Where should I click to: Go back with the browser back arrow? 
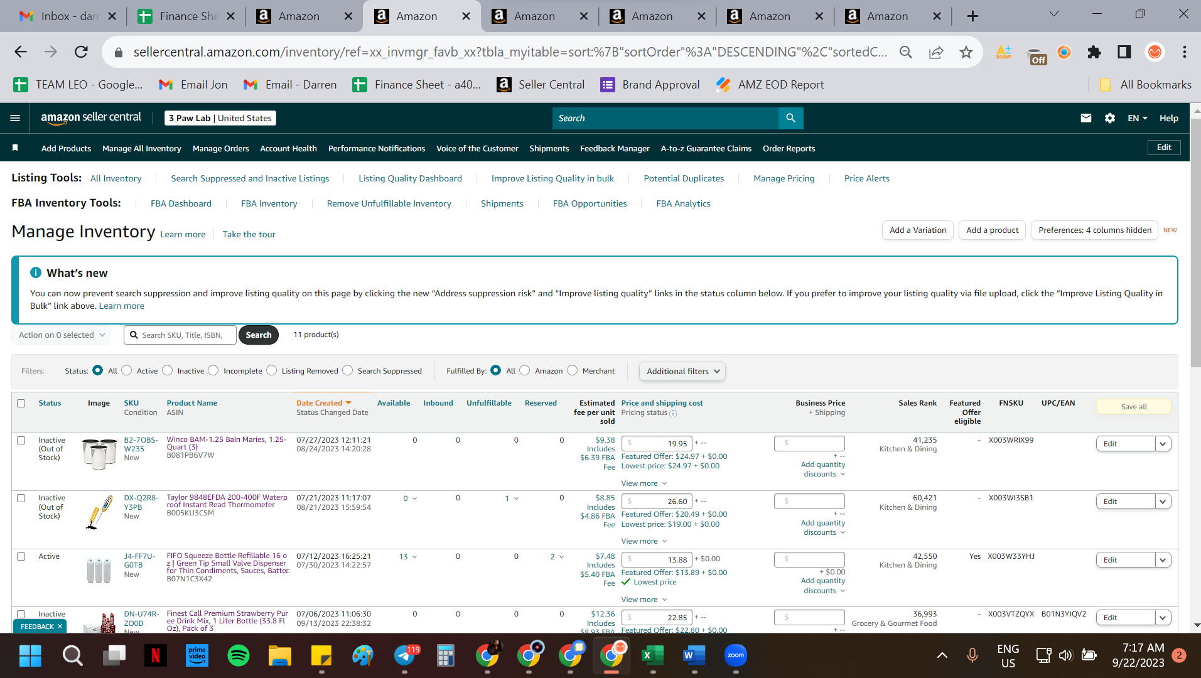(21, 51)
